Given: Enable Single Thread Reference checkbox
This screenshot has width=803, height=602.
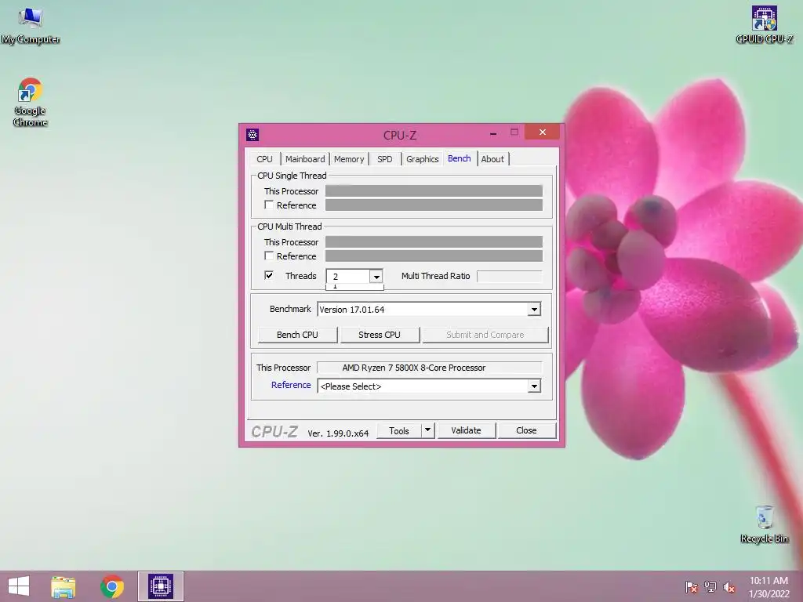Looking at the screenshot, I should (x=269, y=205).
